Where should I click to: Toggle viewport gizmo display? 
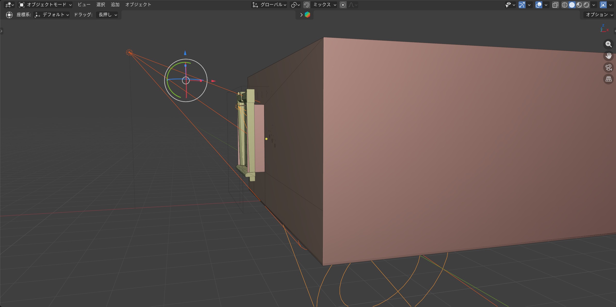pos(522,5)
